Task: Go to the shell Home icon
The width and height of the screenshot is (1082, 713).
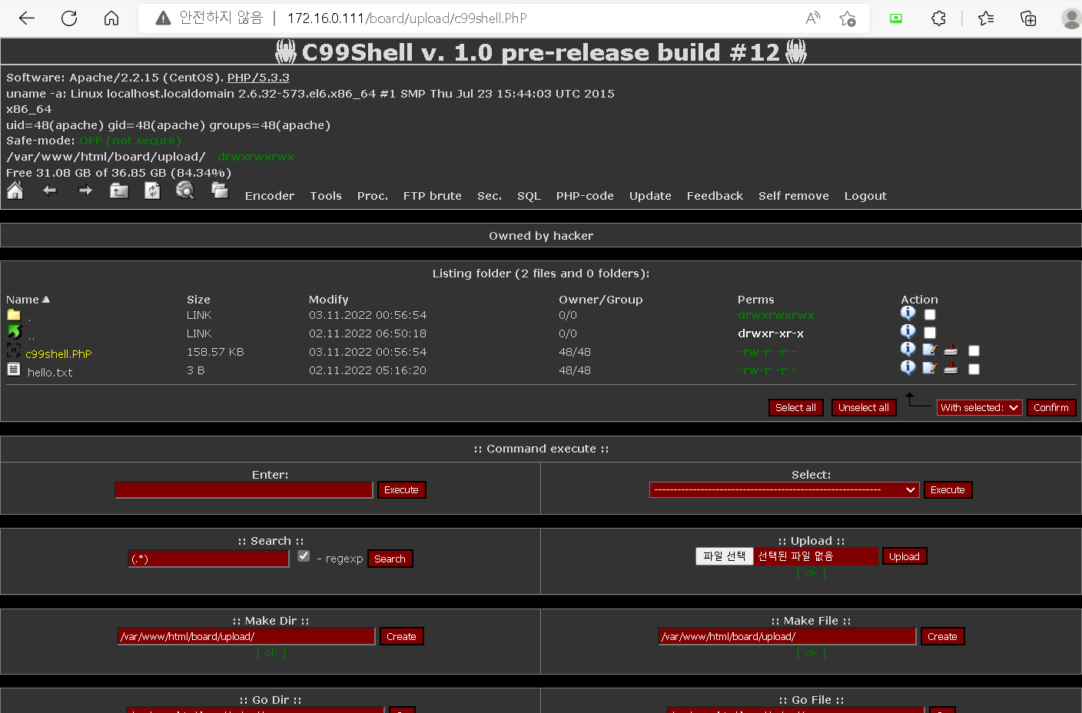Action: 15,191
